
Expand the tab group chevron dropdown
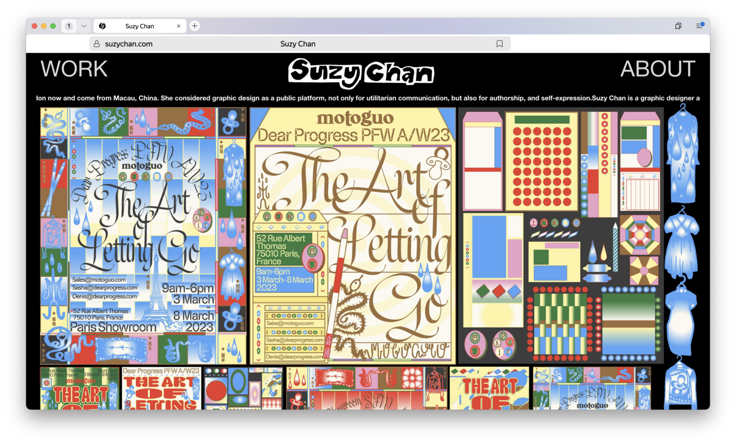84,26
